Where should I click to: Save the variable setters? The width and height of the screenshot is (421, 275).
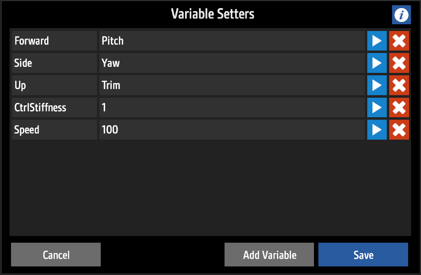click(363, 255)
